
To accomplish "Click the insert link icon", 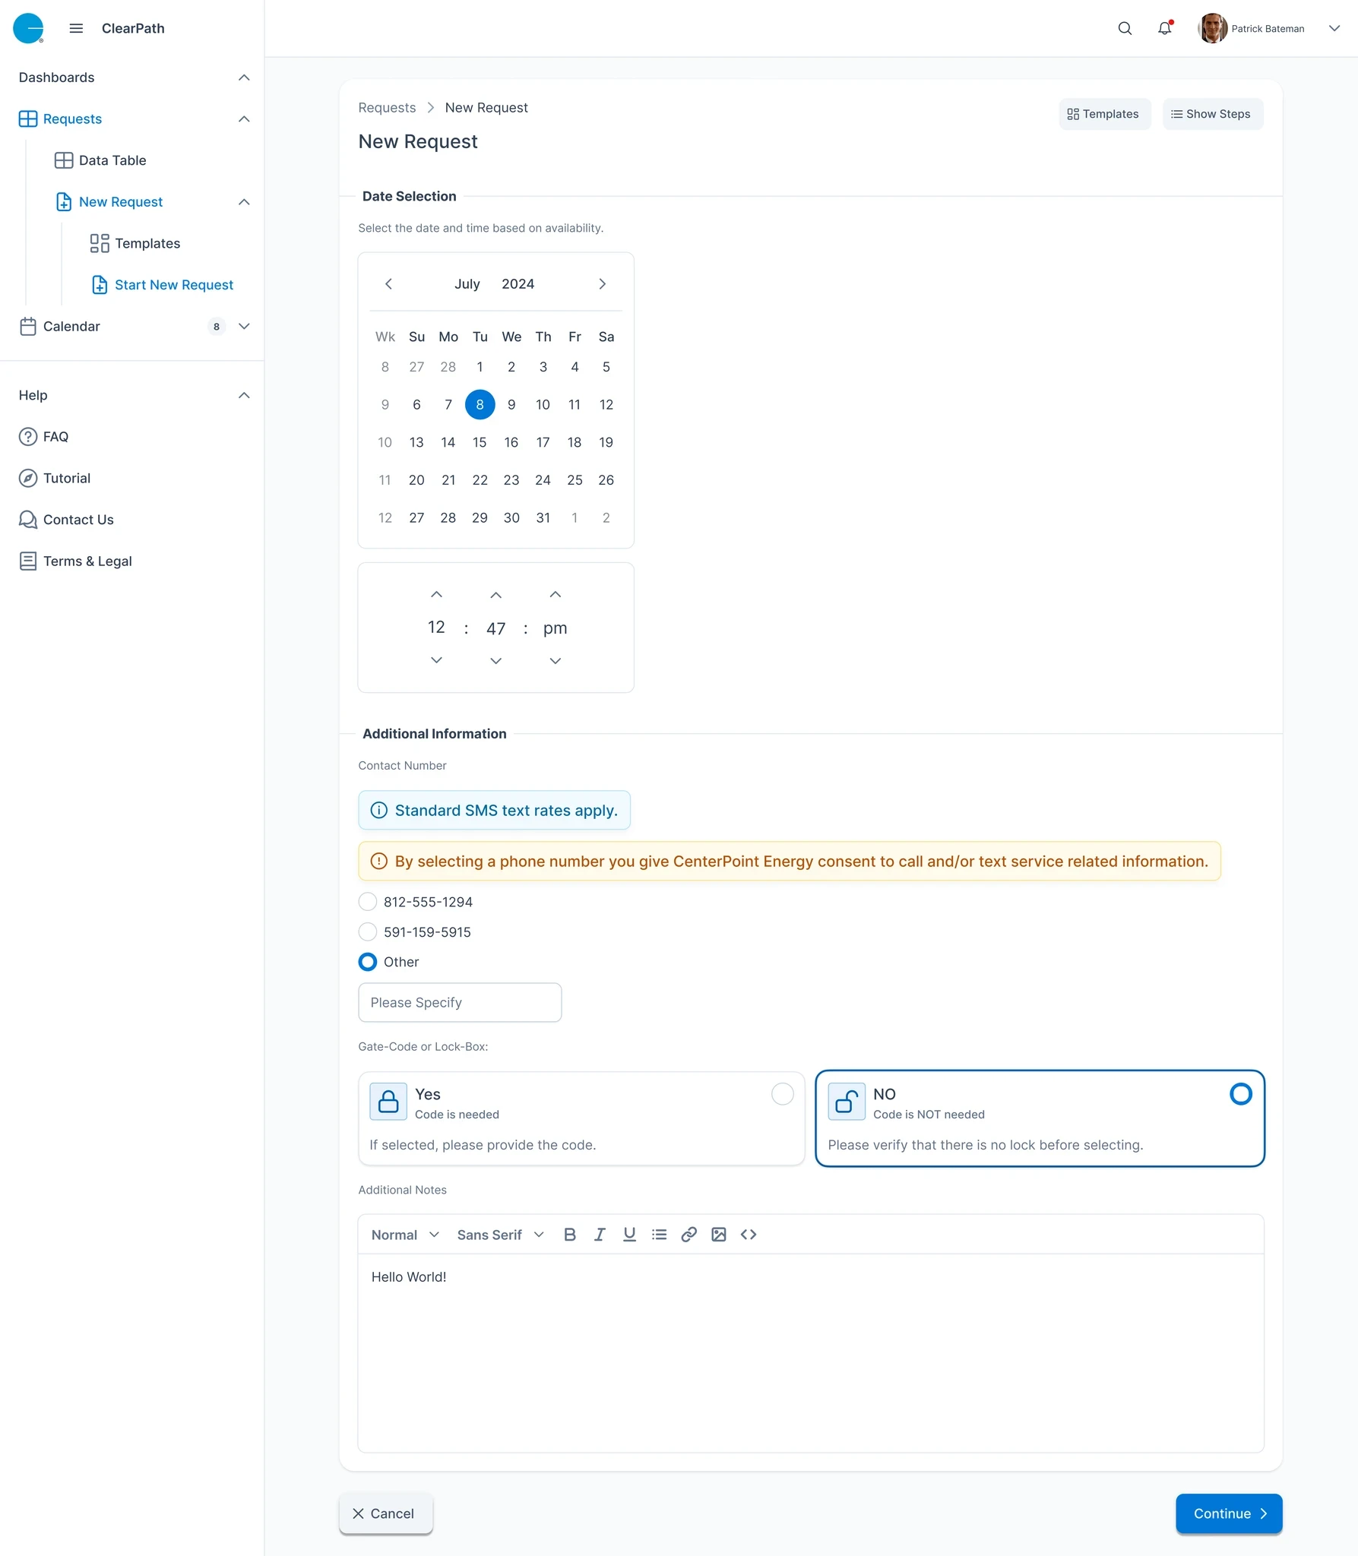I will tap(688, 1235).
